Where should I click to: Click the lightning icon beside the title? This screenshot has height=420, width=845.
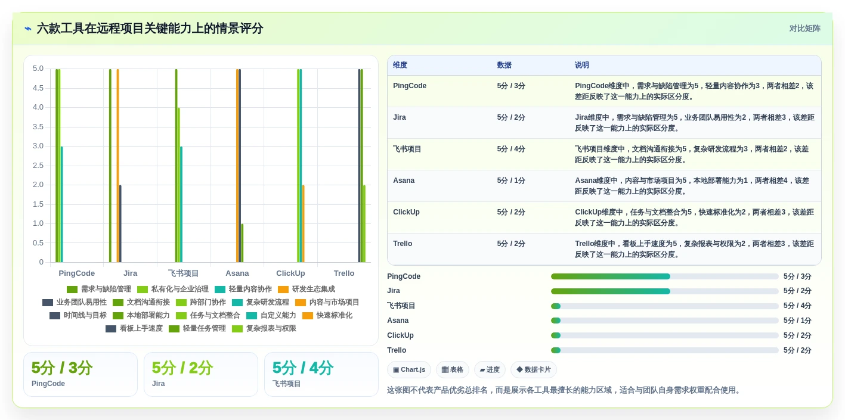[28, 29]
